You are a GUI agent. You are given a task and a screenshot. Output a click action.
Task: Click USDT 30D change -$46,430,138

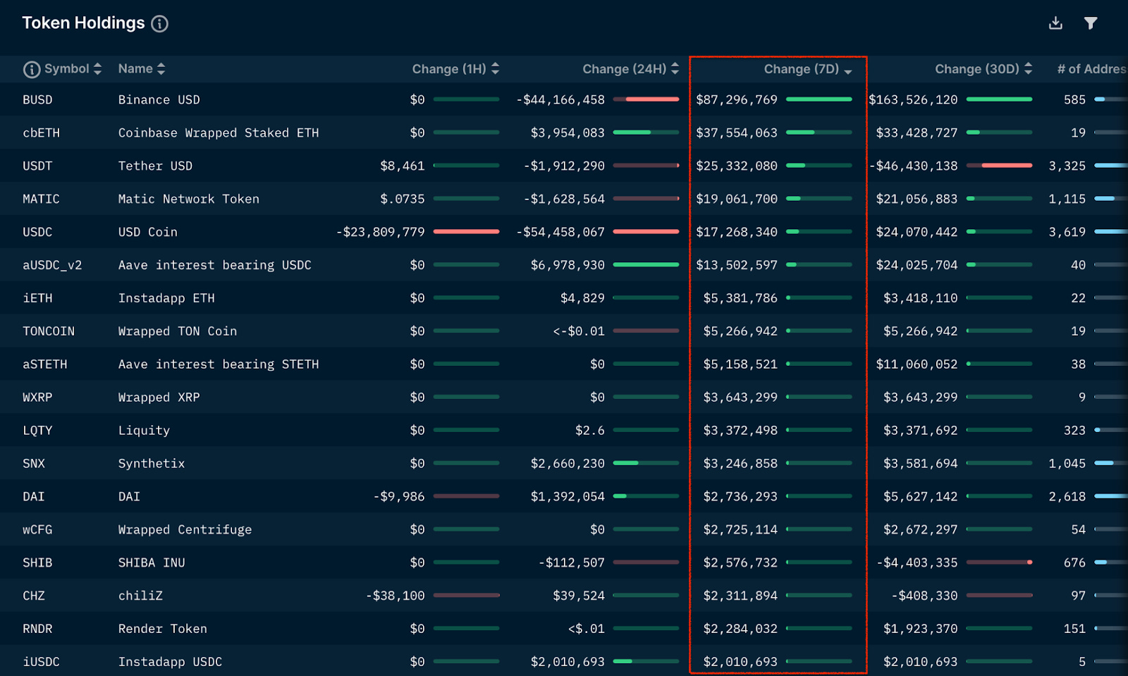[913, 166]
